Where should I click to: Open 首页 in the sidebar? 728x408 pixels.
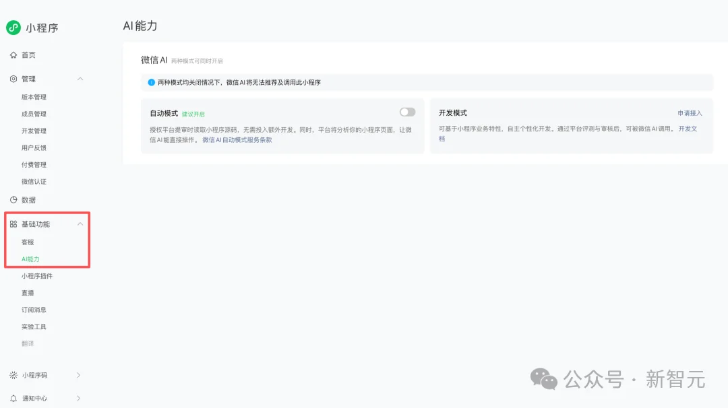[x=28, y=55]
